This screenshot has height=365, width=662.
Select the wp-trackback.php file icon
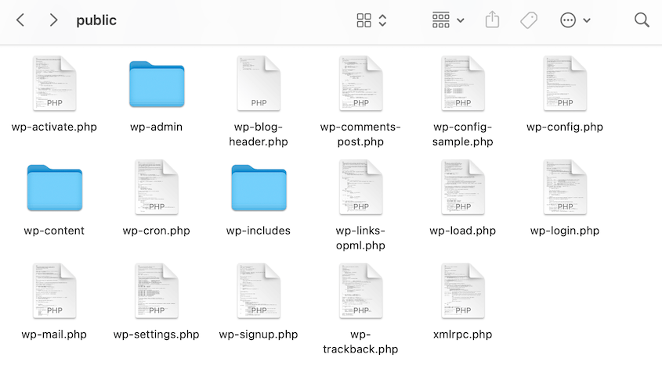click(x=361, y=291)
